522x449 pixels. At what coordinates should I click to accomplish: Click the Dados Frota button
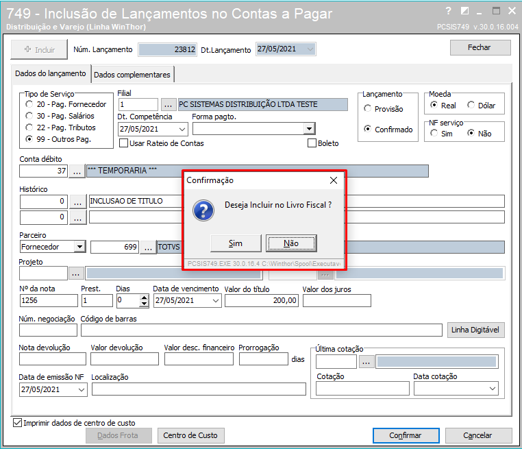(119, 436)
